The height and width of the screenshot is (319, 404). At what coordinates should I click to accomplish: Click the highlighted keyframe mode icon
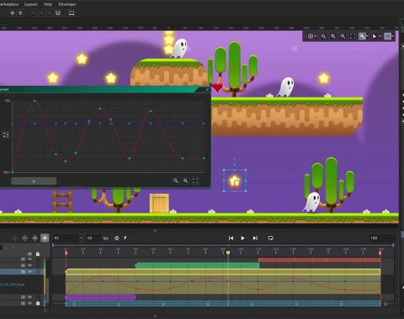tap(45, 238)
